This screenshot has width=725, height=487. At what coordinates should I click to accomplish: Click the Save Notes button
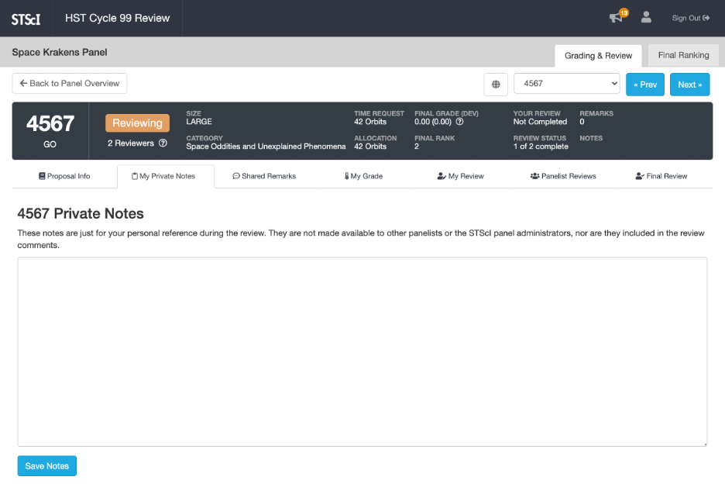point(47,466)
